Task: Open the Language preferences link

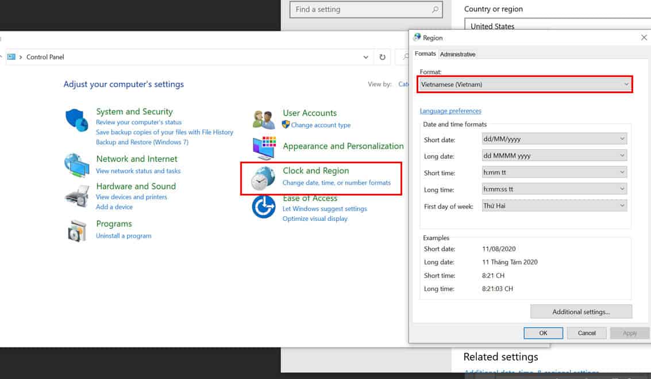Action: click(450, 111)
